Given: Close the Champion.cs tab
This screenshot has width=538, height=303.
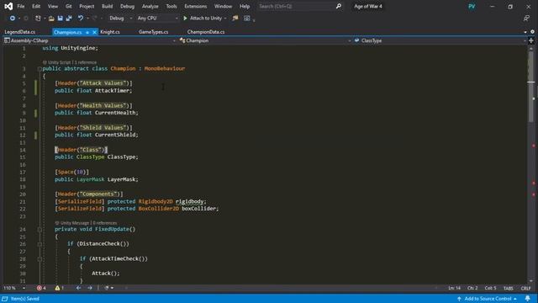Looking at the screenshot, I should [94, 32].
